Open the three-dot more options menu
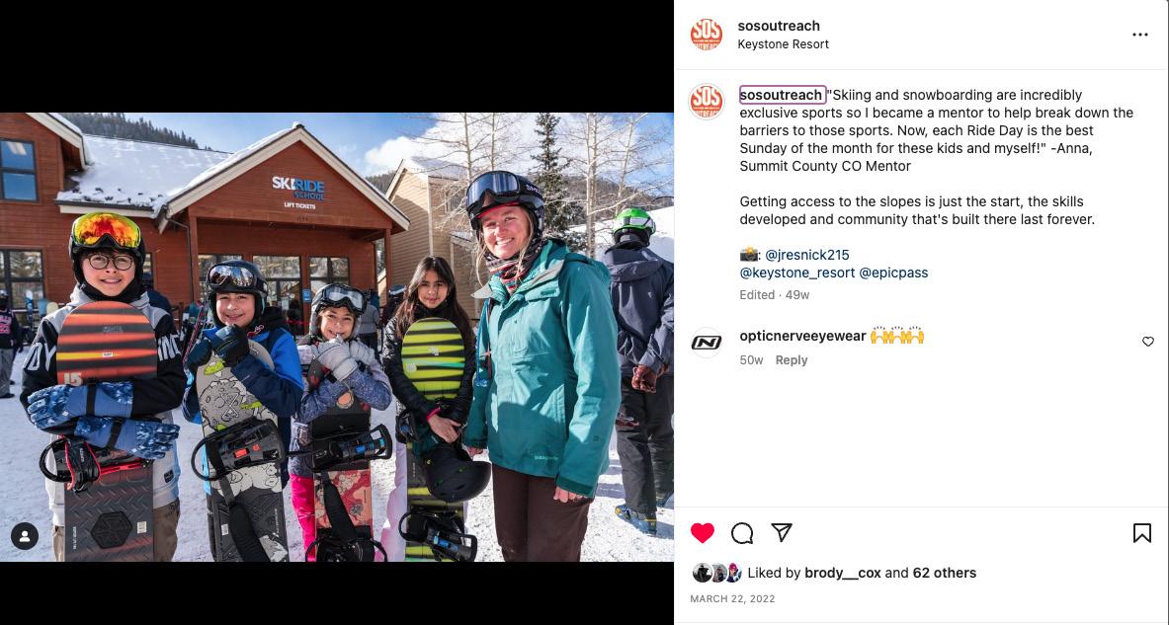 click(x=1140, y=35)
